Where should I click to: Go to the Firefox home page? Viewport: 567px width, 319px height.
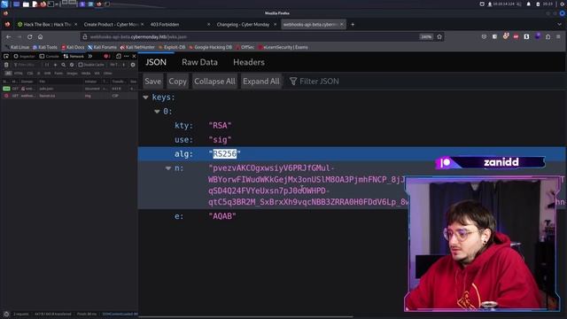(x=40, y=37)
